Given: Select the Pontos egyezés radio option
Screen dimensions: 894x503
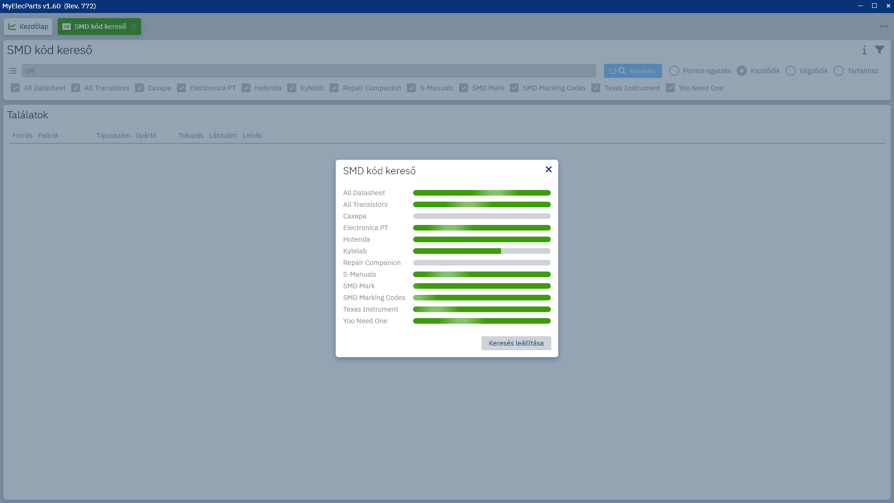Looking at the screenshot, I should click(674, 71).
